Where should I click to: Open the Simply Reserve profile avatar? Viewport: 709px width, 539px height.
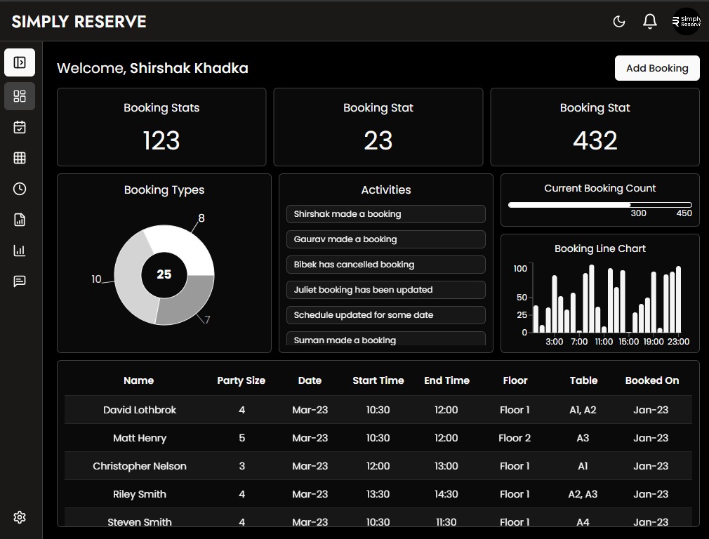coord(686,21)
